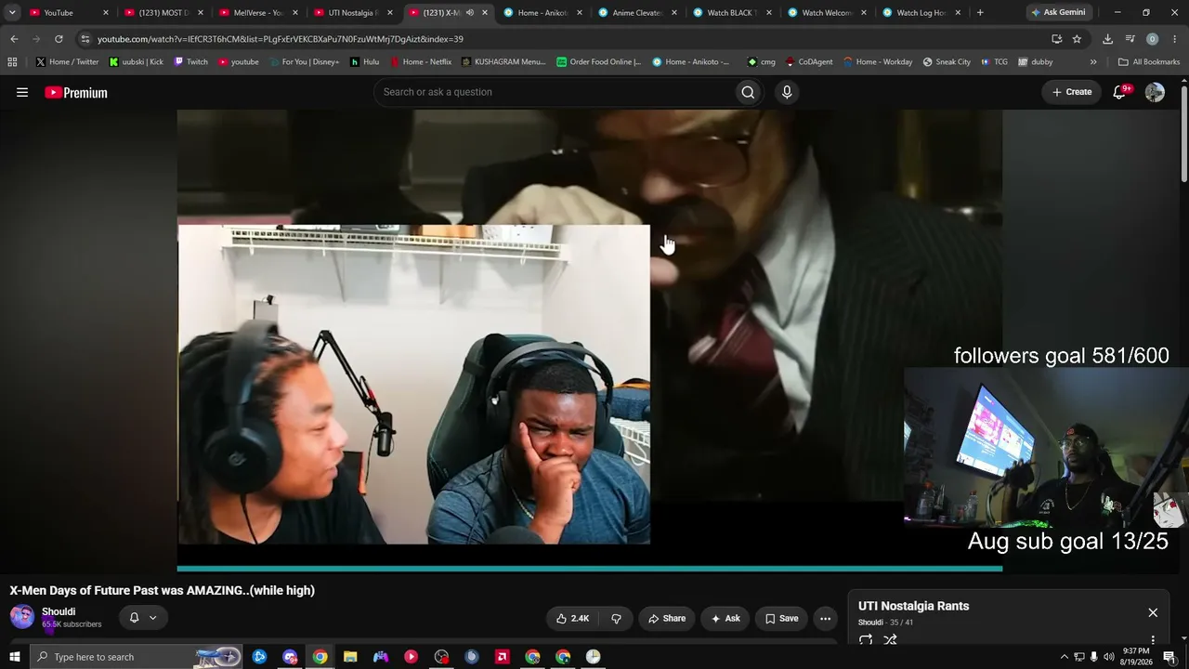View site information in address bar
The height and width of the screenshot is (669, 1189).
85,39
